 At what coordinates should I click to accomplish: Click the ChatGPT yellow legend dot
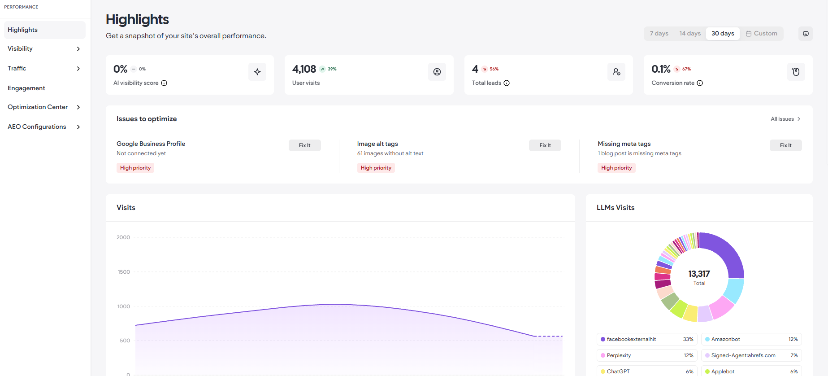(603, 372)
